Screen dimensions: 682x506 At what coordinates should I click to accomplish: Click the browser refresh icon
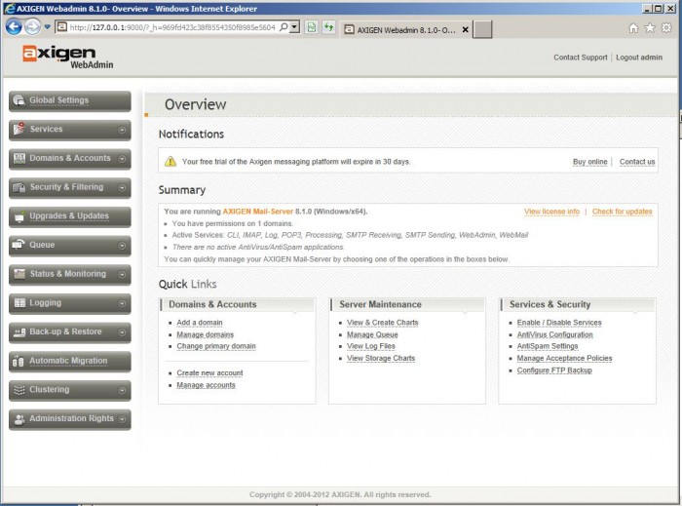(x=328, y=27)
